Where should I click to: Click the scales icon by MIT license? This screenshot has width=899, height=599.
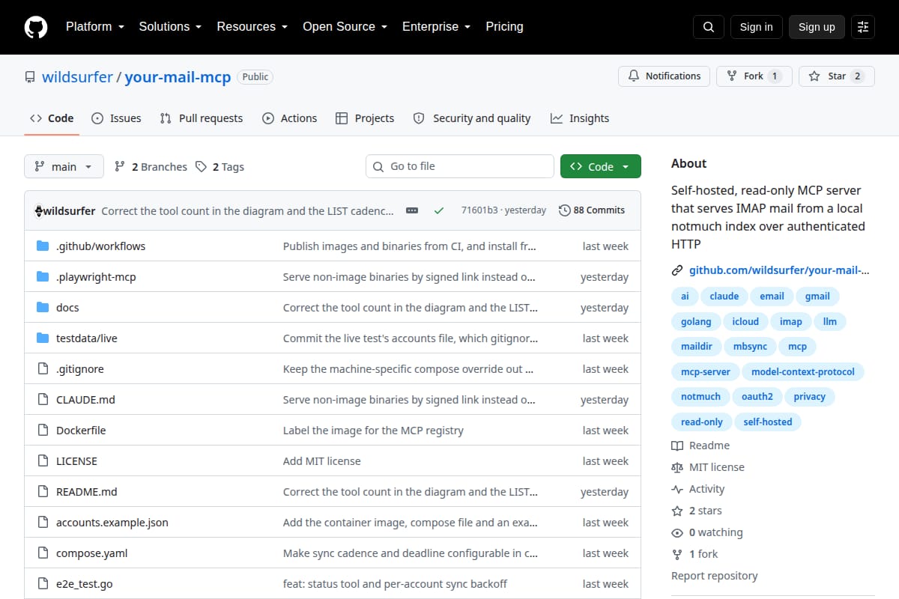(677, 467)
